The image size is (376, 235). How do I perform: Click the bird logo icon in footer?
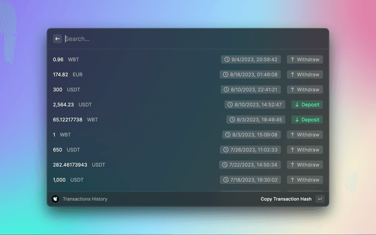coord(55,199)
